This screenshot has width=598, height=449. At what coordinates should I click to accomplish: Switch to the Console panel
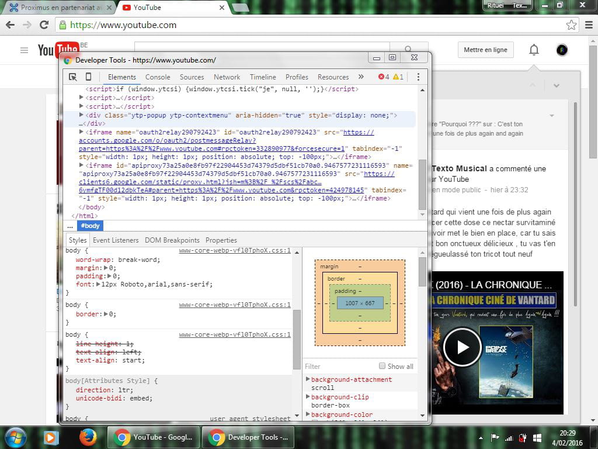pyautogui.click(x=158, y=77)
